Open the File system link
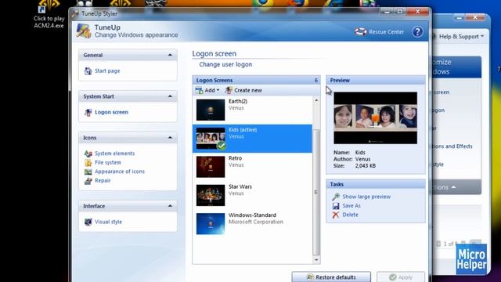Screen dimensions: 501x282 click(108, 162)
